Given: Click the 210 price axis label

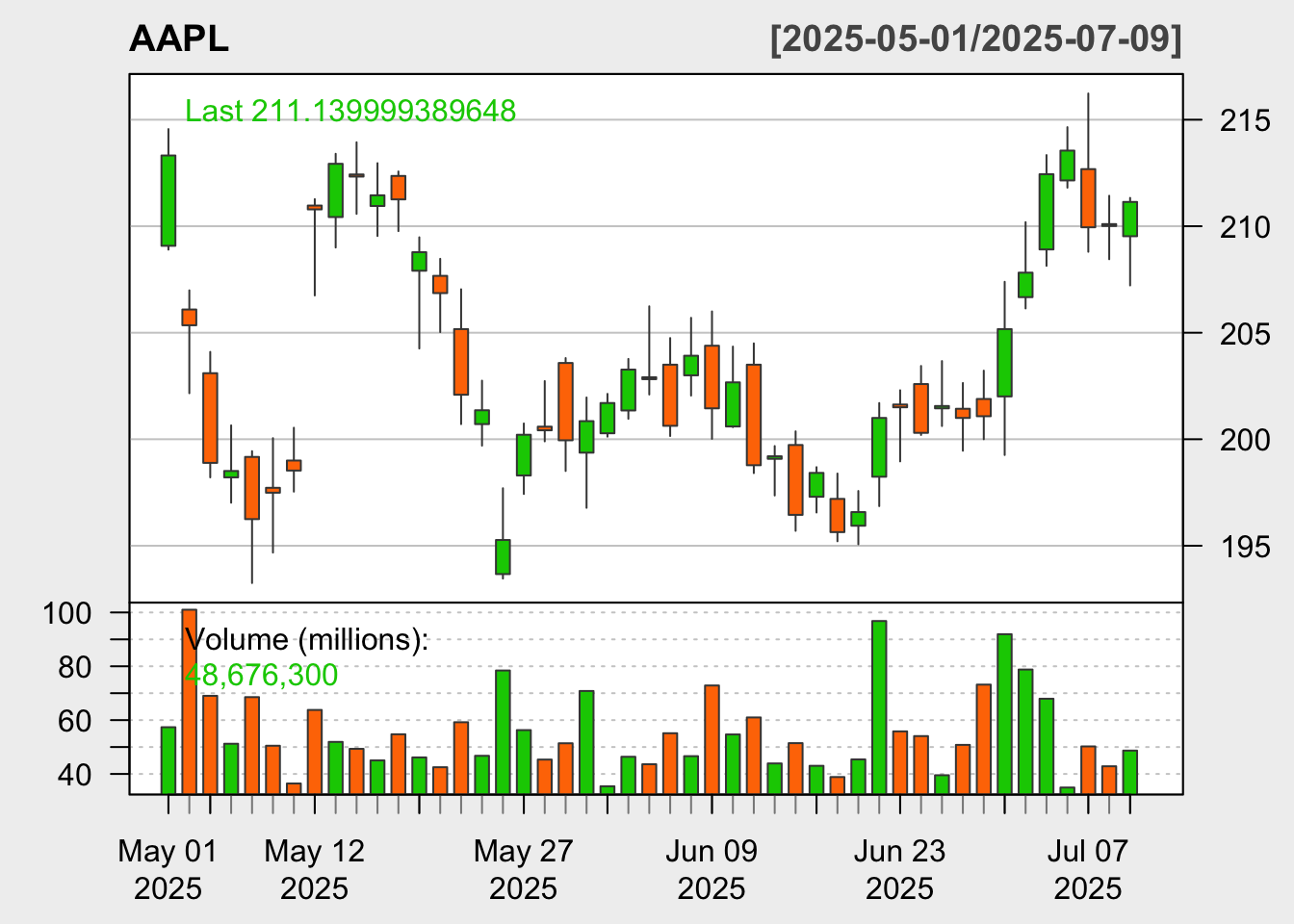Looking at the screenshot, I should [1244, 227].
